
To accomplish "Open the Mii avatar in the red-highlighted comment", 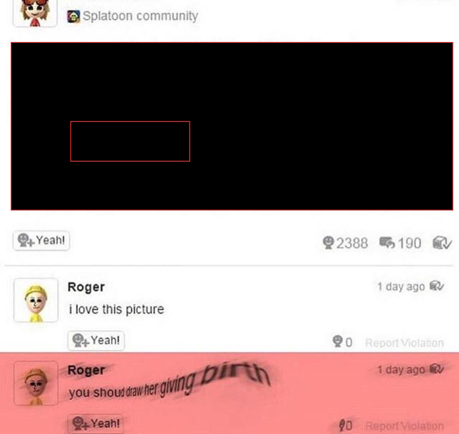I will click(x=36, y=383).
